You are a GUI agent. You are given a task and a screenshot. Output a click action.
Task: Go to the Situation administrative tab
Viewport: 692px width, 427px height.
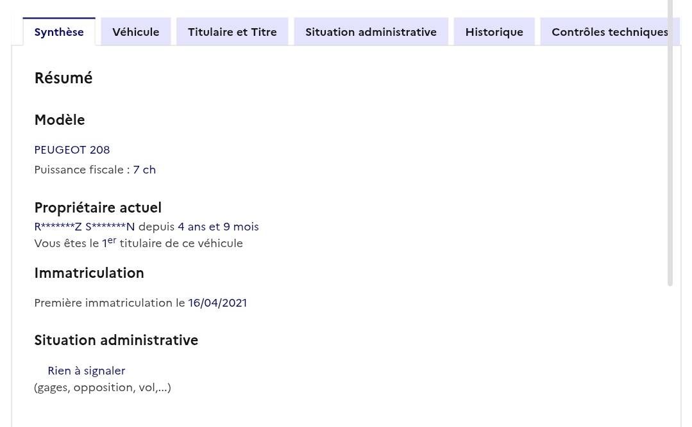click(x=371, y=32)
